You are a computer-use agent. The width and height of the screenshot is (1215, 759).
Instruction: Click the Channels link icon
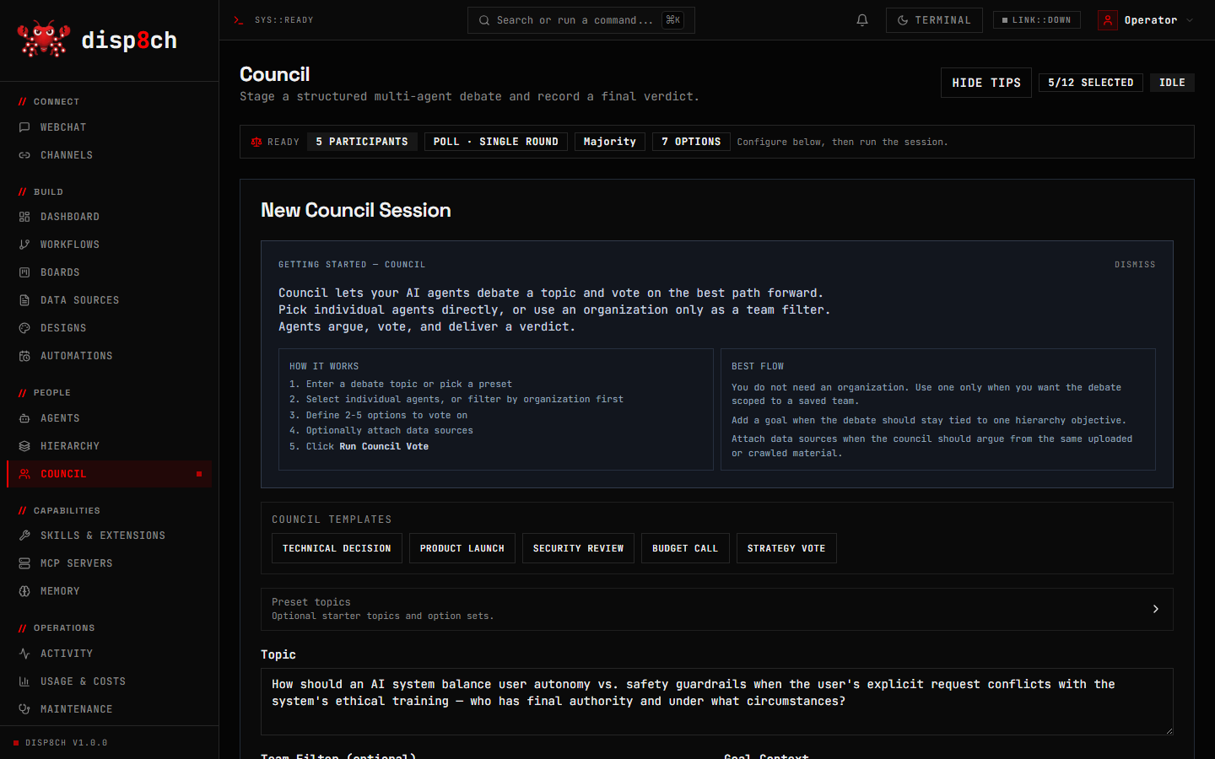point(24,155)
